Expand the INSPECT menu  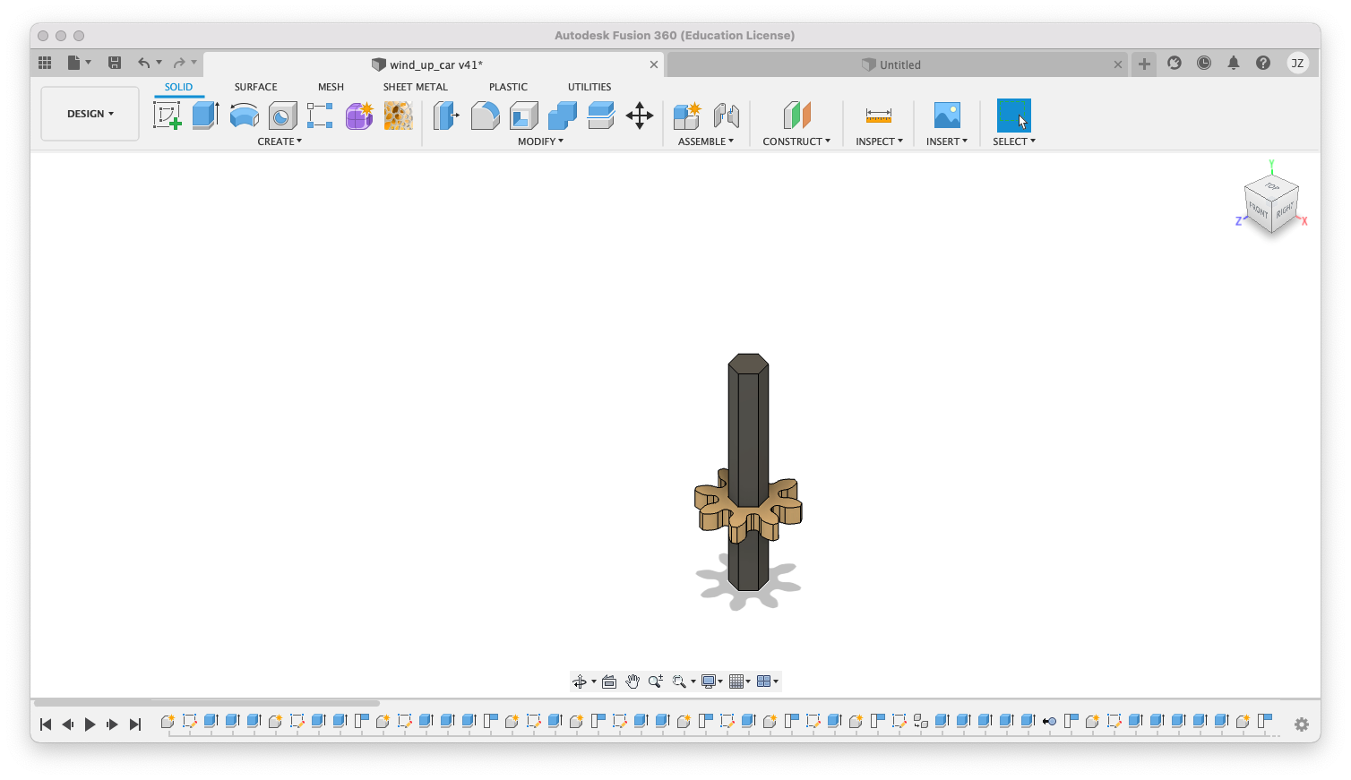click(879, 141)
